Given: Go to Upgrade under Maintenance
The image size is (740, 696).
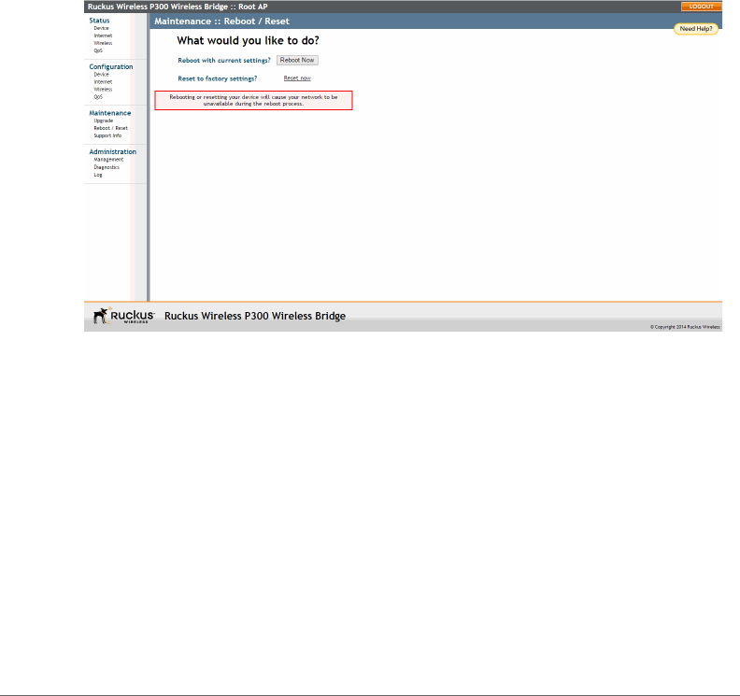Looking at the screenshot, I should pos(103,121).
